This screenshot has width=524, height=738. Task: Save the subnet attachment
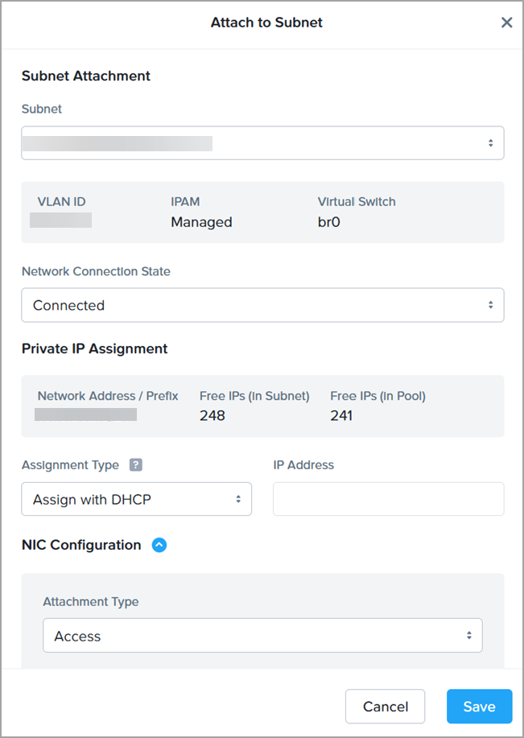479,707
